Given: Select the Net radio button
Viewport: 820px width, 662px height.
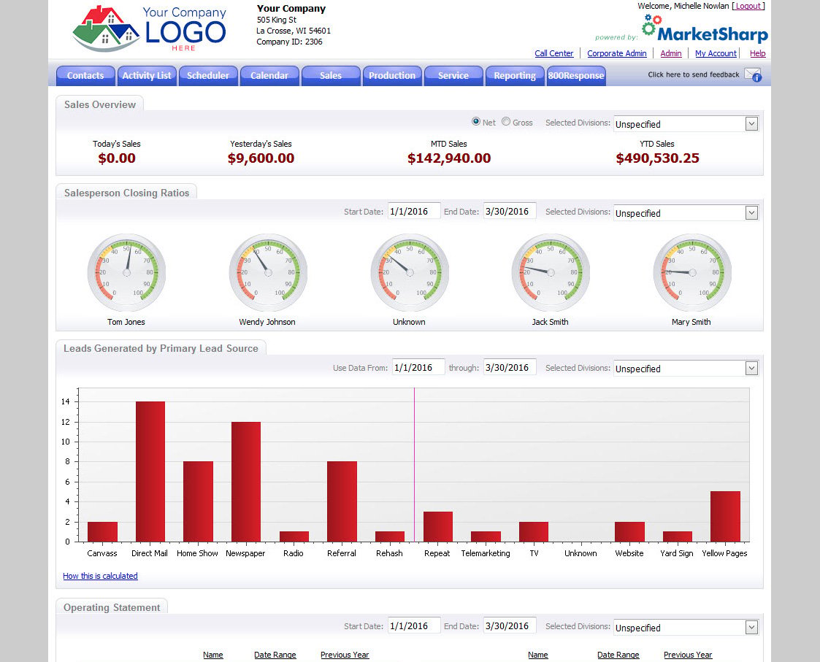Looking at the screenshot, I should [x=476, y=121].
